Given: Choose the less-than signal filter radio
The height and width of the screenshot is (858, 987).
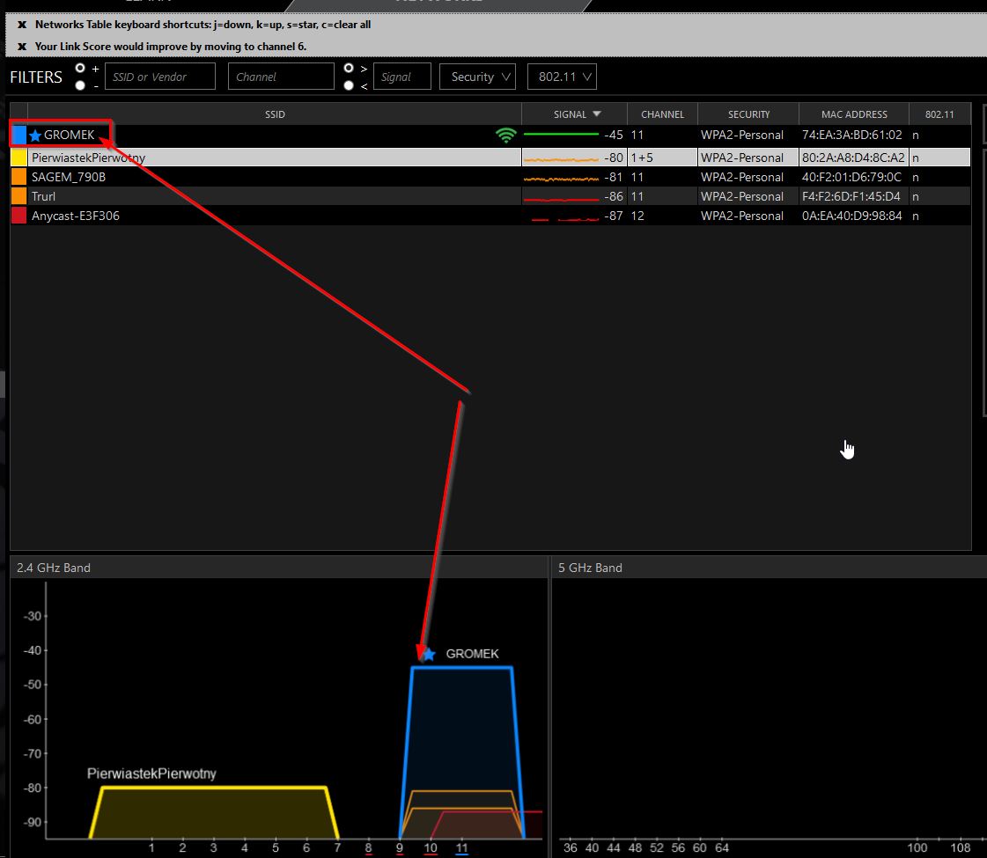Looking at the screenshot, I should (x=350, y=85).
